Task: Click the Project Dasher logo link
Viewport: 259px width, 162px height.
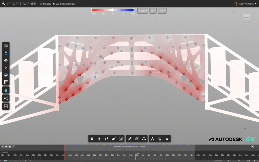Action: [19, 4]
